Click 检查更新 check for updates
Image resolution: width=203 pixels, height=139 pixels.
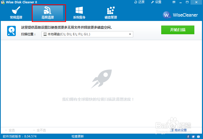coord(78,136)
